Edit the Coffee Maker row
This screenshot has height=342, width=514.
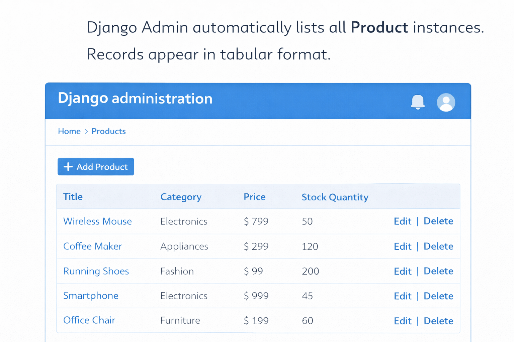click(x=403, y=246)
